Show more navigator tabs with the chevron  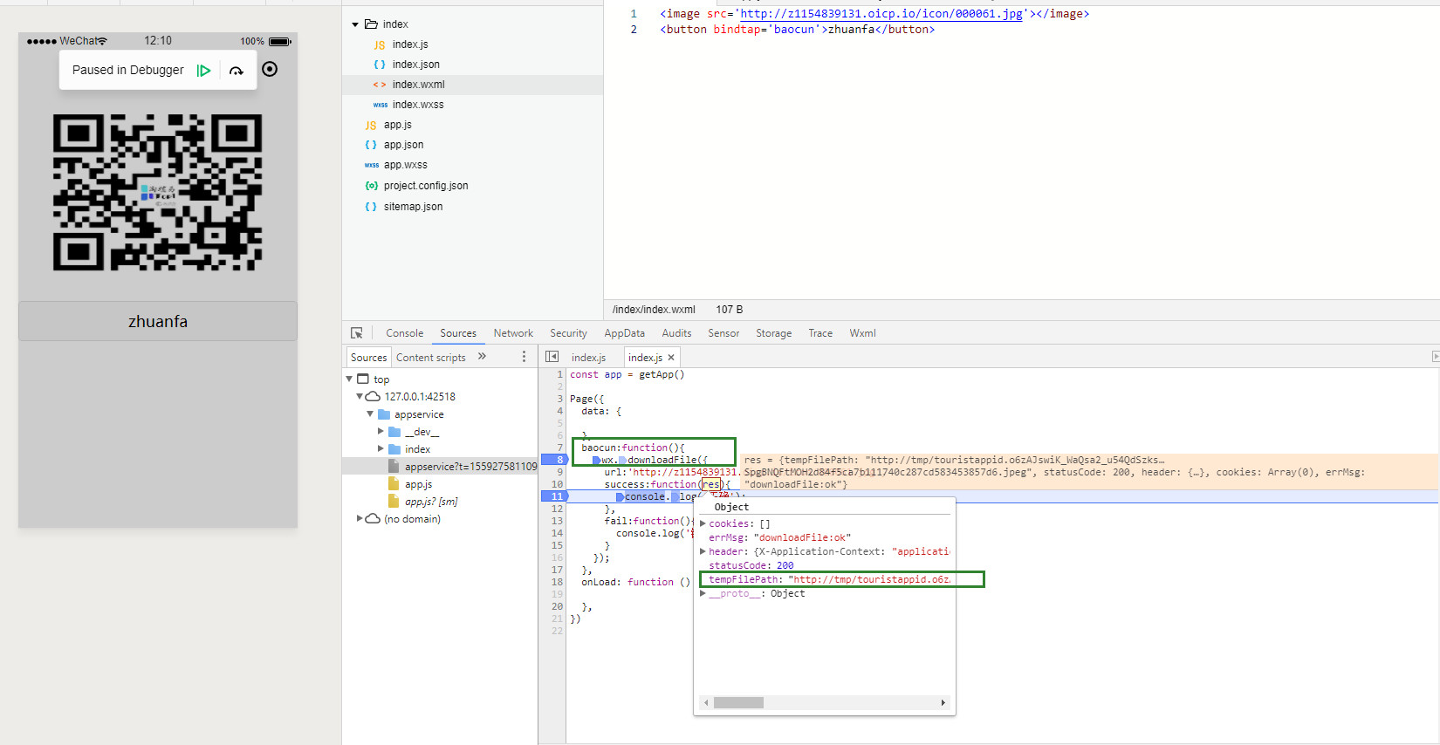(482, 357)
